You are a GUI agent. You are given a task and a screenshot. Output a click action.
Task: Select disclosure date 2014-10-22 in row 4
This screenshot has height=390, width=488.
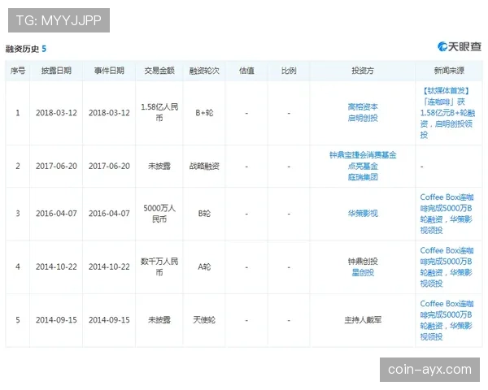pos(56,266)
